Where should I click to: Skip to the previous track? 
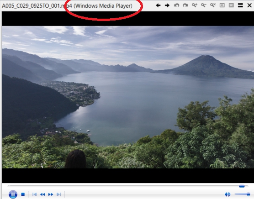[x=34, y=194]
